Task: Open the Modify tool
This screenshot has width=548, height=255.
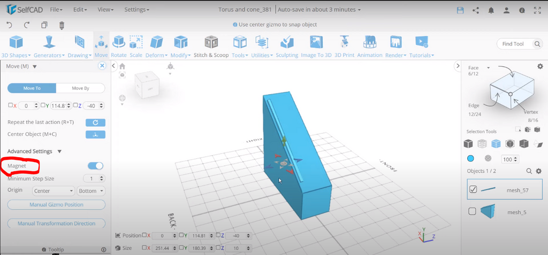Action: (181, 47)
